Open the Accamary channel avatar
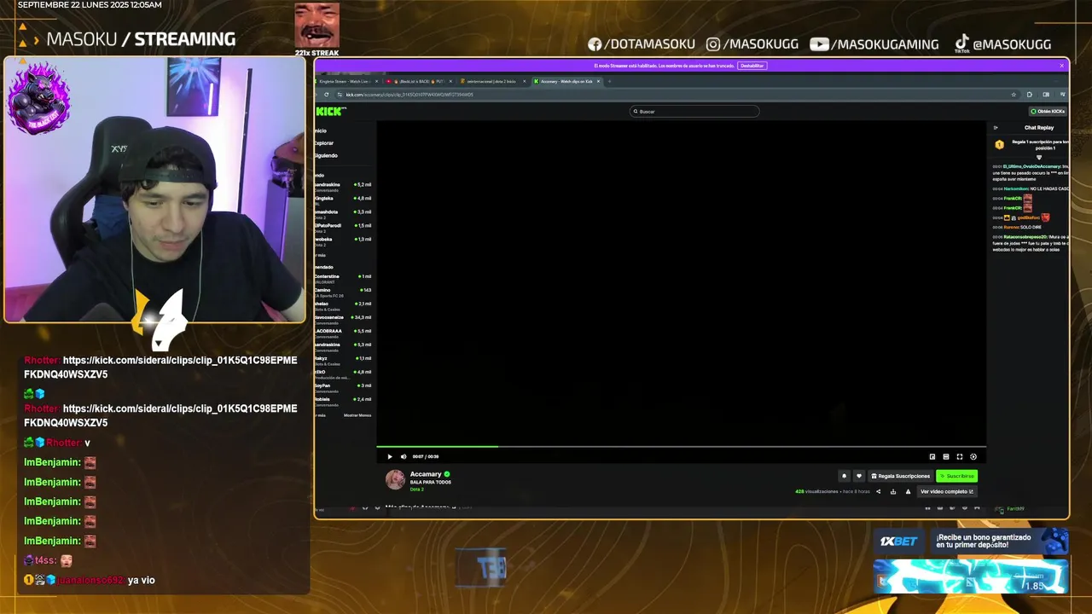Screen dimensions: 1092x614 395,479
